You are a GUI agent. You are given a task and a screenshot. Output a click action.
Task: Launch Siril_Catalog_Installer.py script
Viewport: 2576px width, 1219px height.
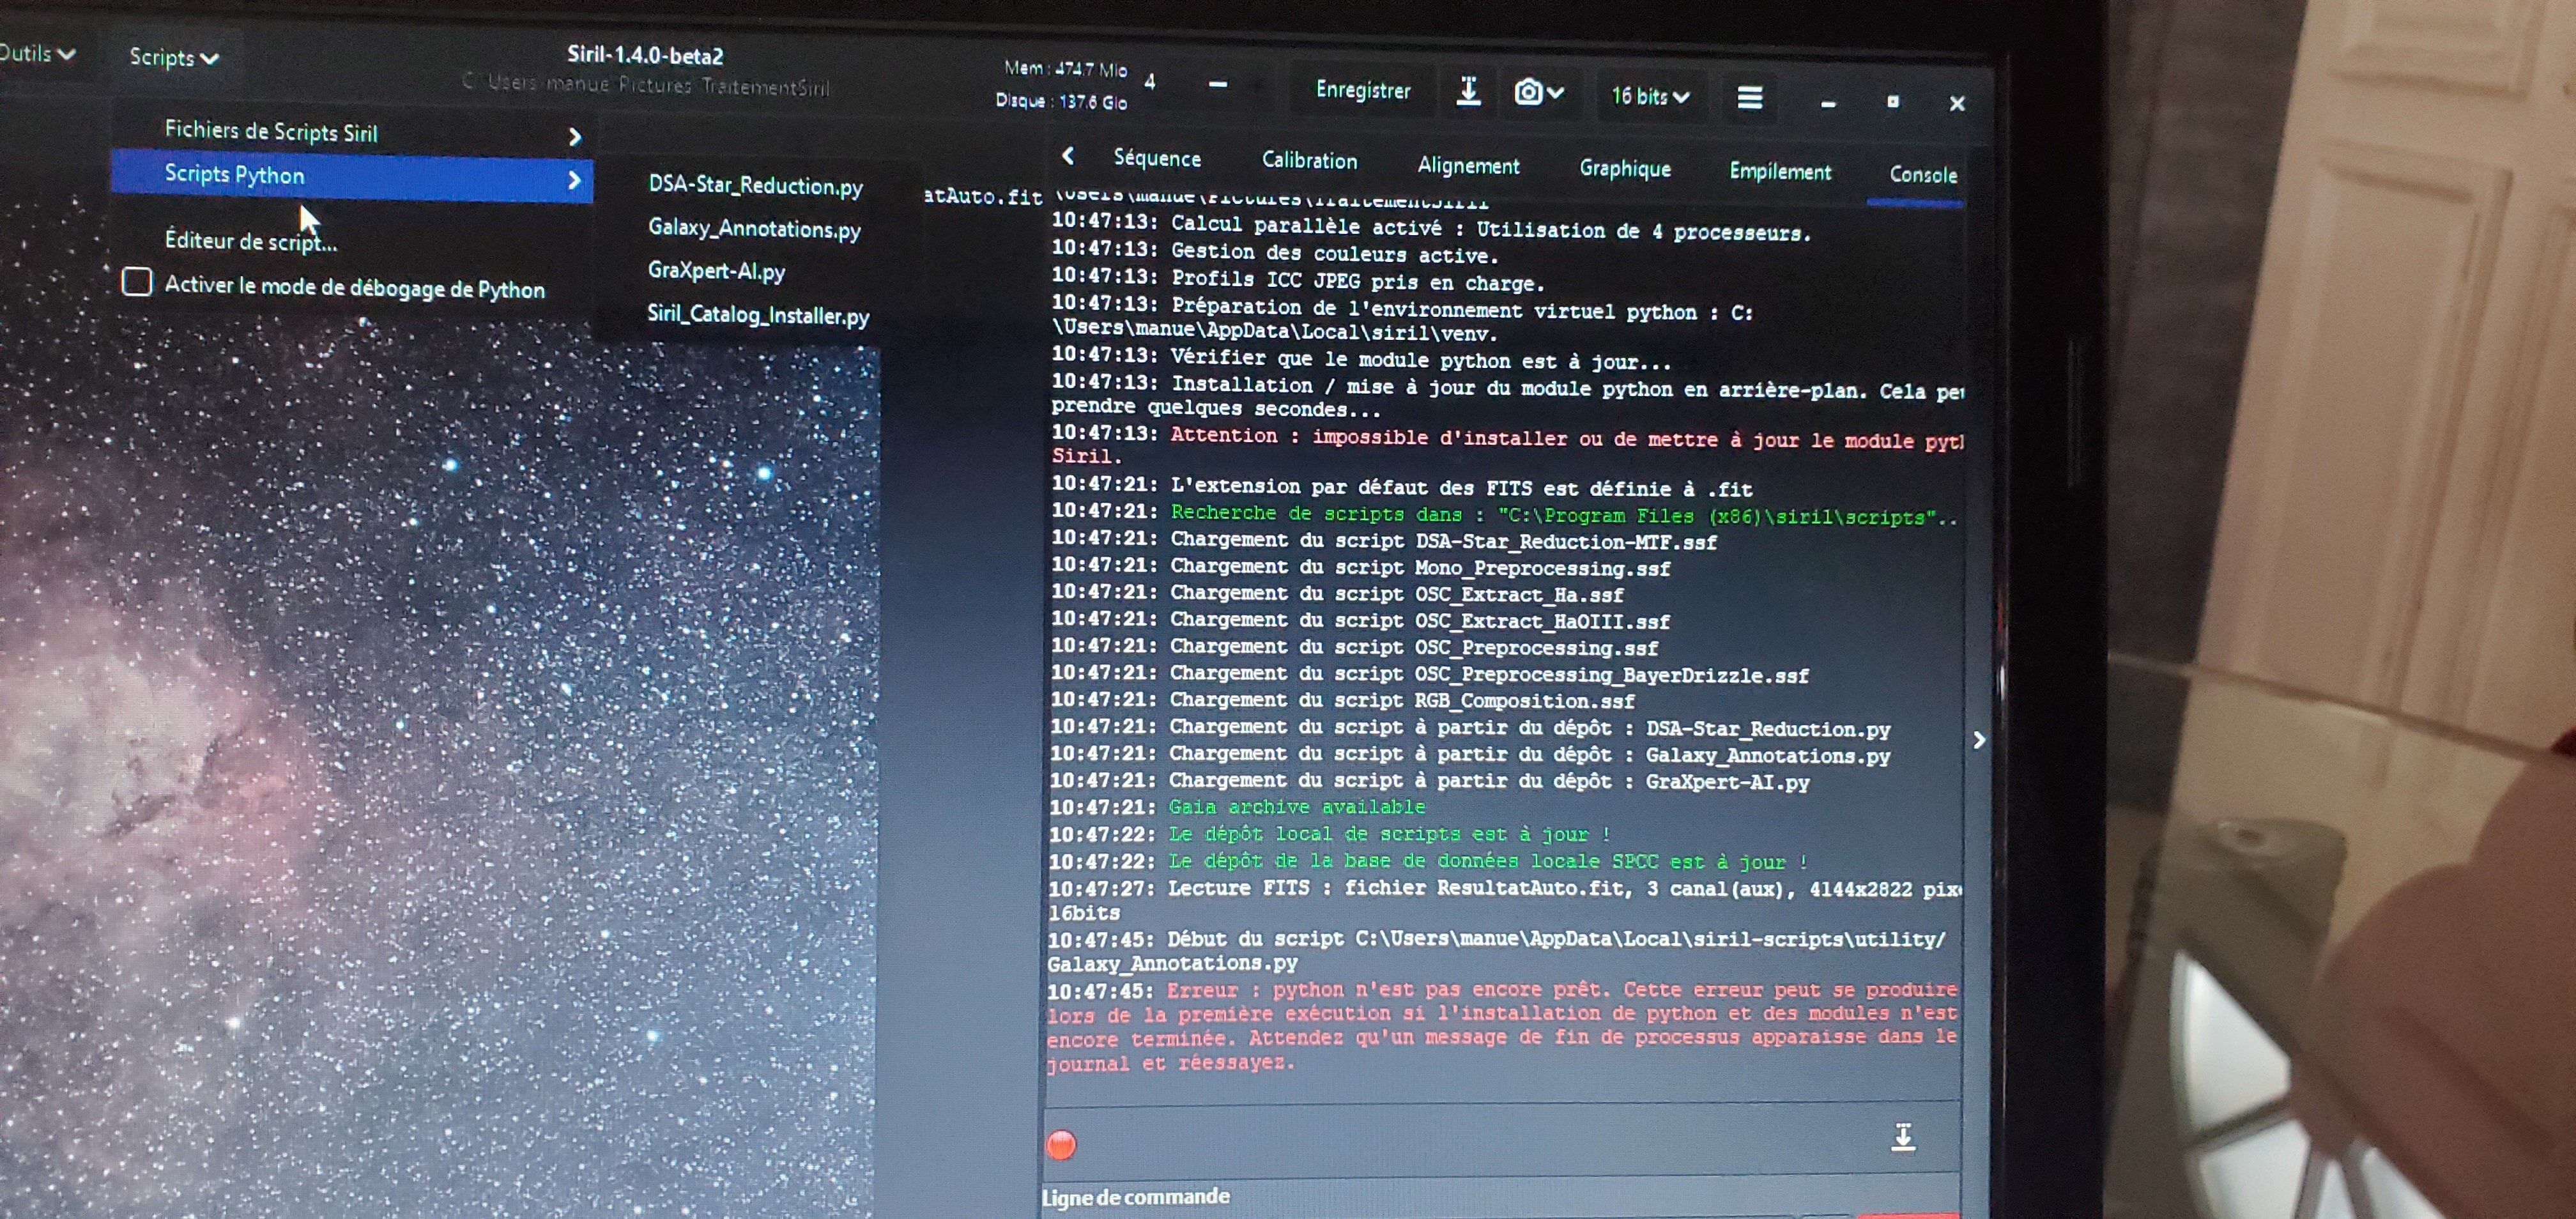[x=758, y=315]
